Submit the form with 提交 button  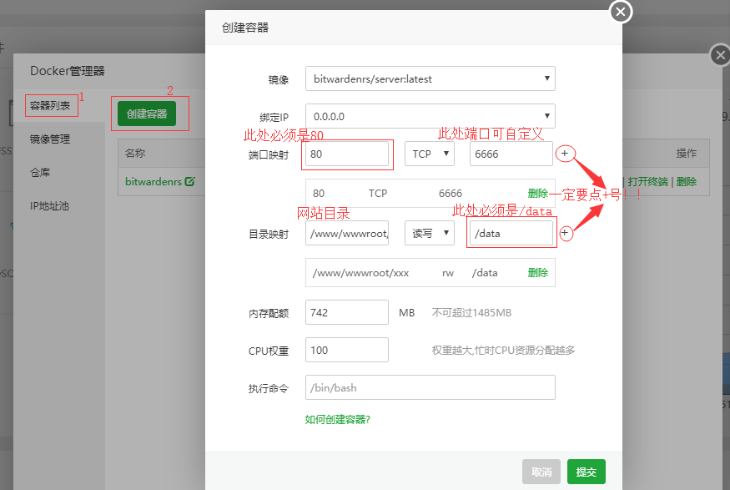pyautogui.click(x=586, y=472)
